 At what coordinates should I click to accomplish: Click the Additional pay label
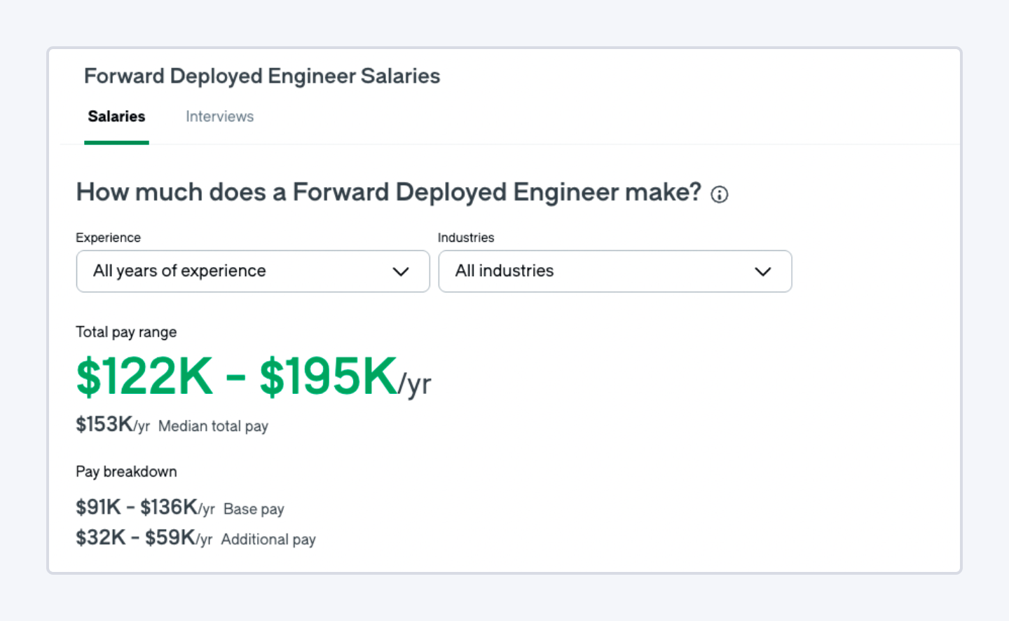point(268,539)
